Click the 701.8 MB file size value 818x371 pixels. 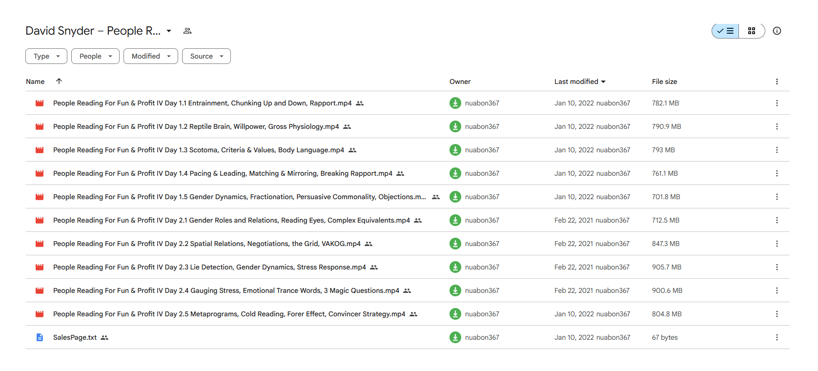click(x=666, y=197)
